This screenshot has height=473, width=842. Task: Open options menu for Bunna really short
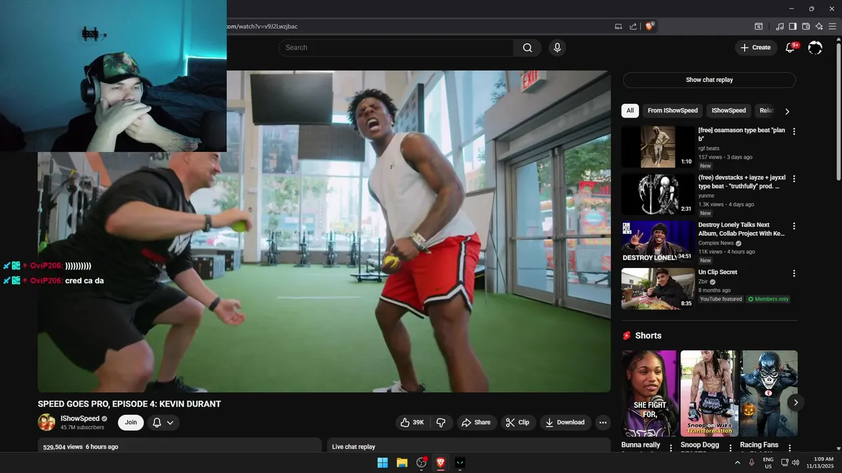pyautogui.click(x=671, y=448)
